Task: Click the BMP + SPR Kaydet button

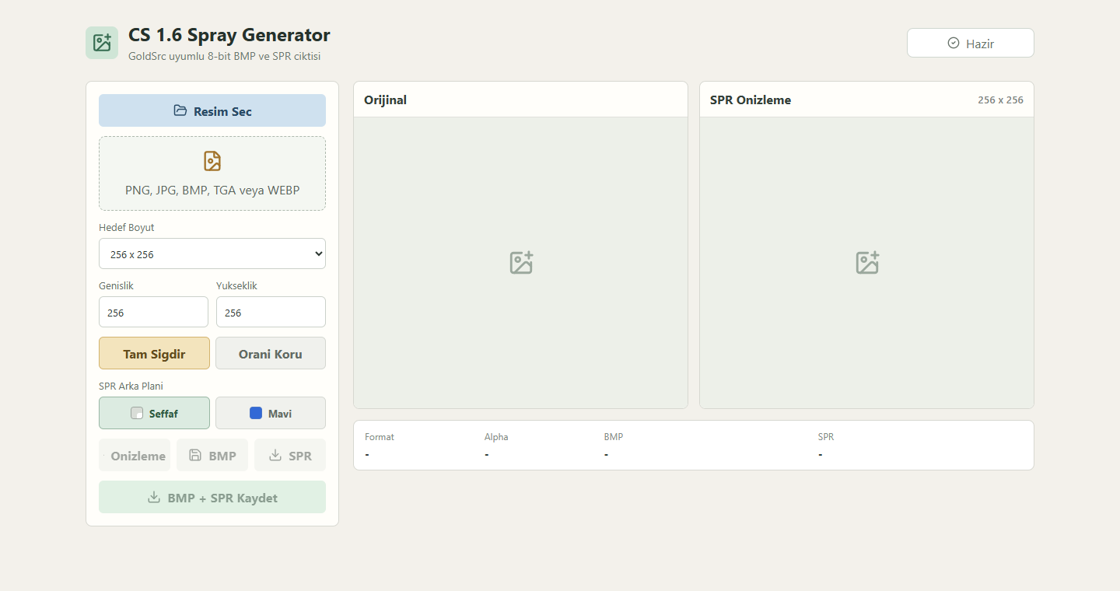Action: tap(212, 497)
